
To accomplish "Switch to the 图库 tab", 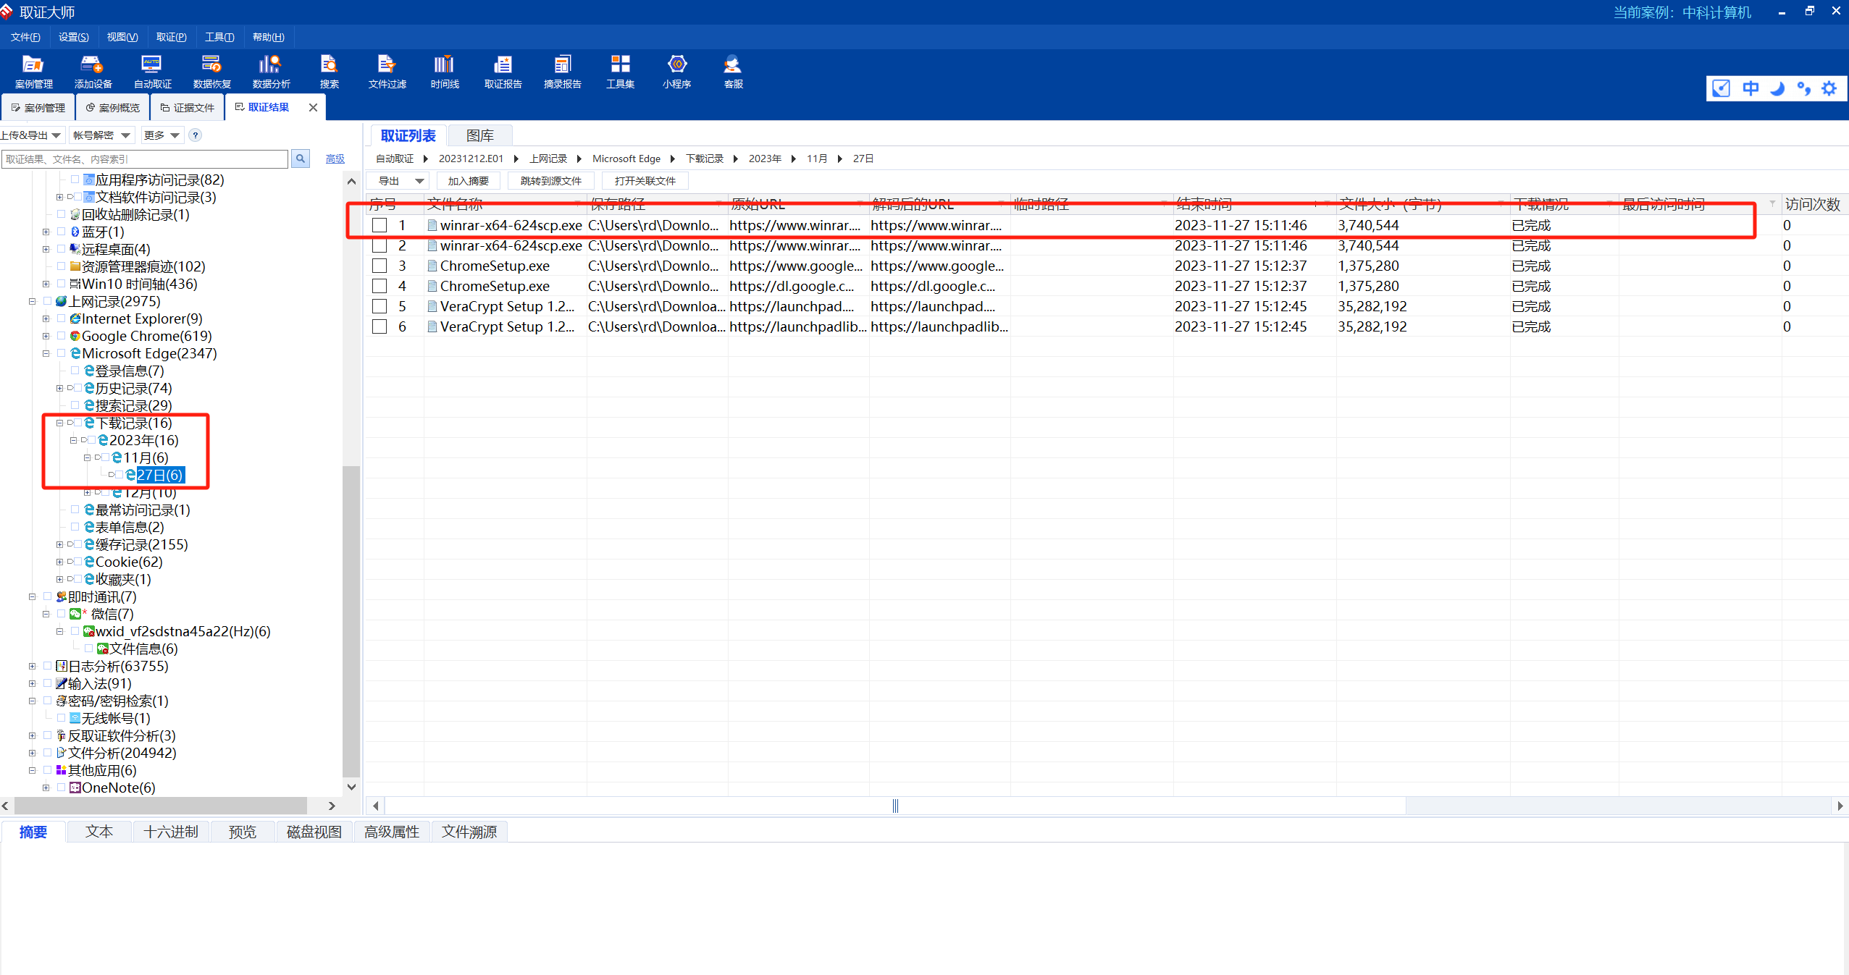I will coord(479,135).
